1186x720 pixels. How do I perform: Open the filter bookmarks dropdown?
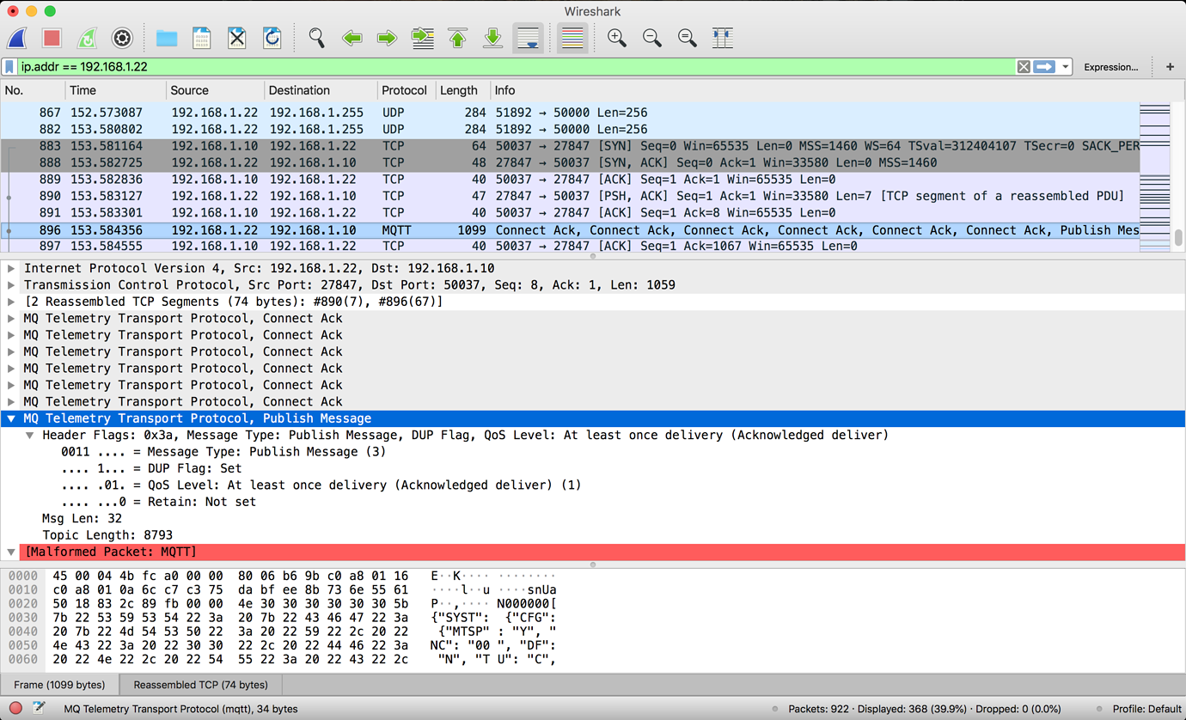[9, 65]
